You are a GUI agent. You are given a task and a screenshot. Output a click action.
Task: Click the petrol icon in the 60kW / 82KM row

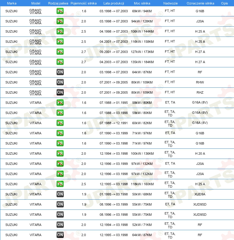coord(60,123)
